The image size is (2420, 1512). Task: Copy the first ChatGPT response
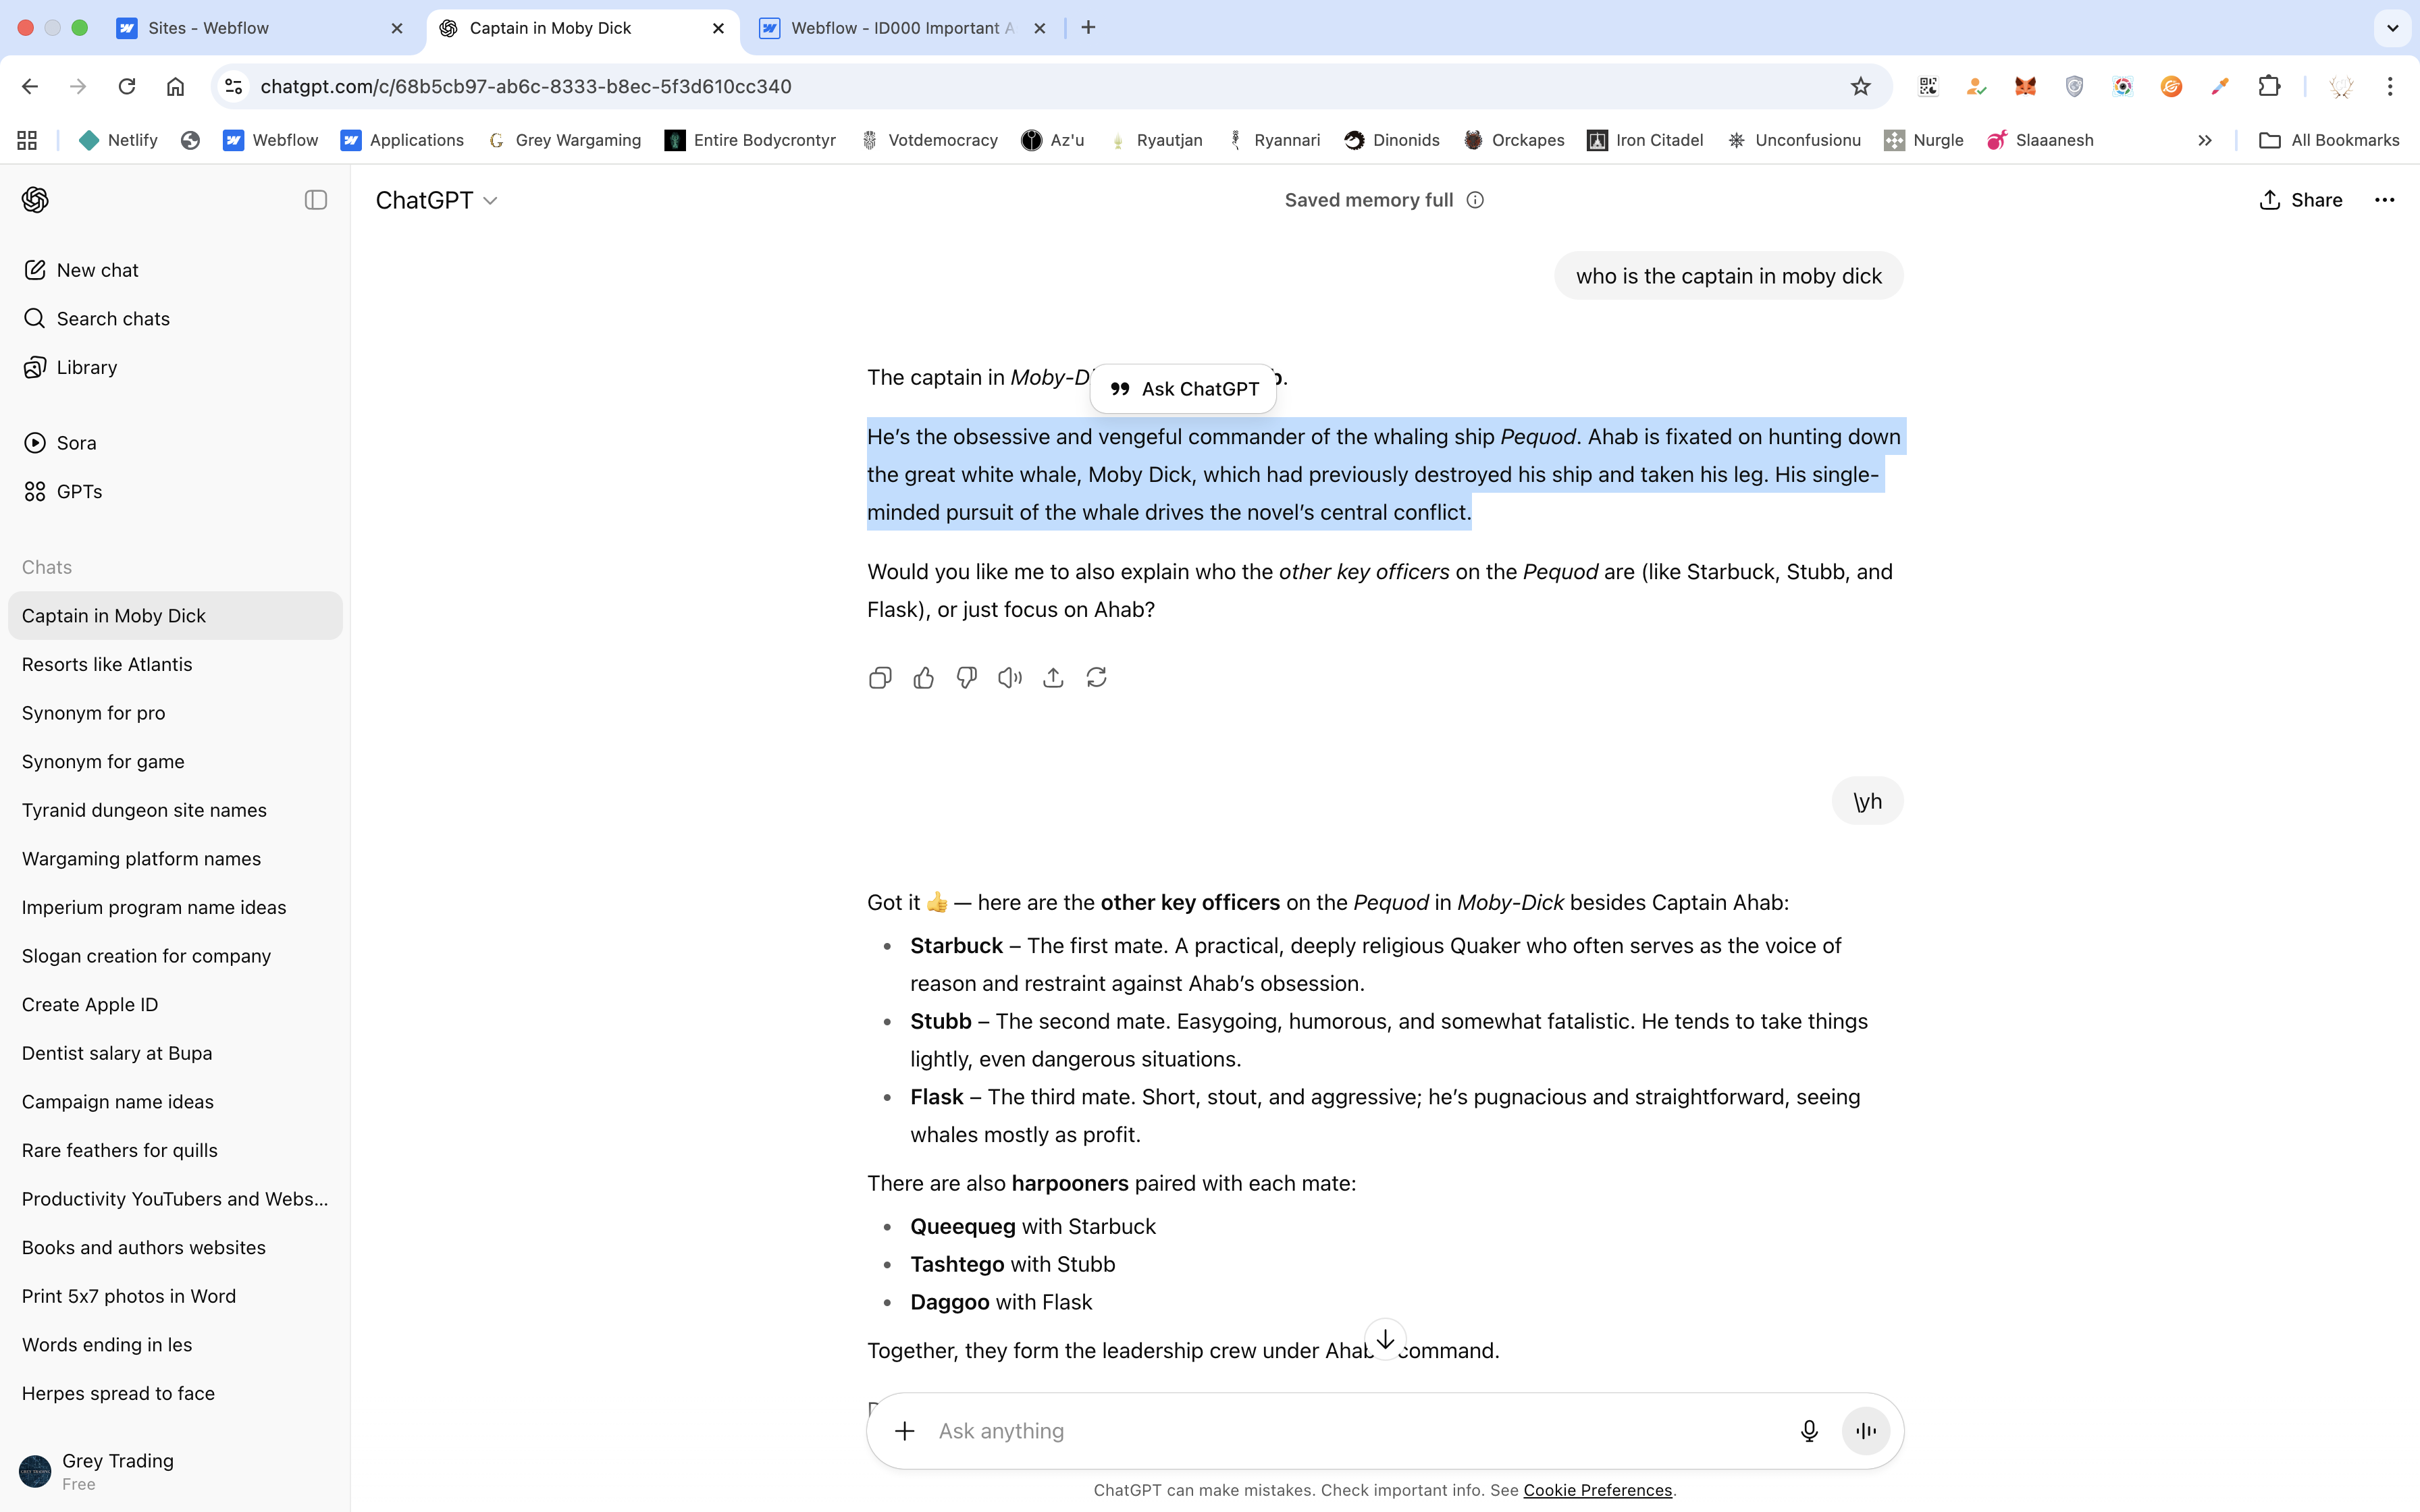tap(880, 678)
